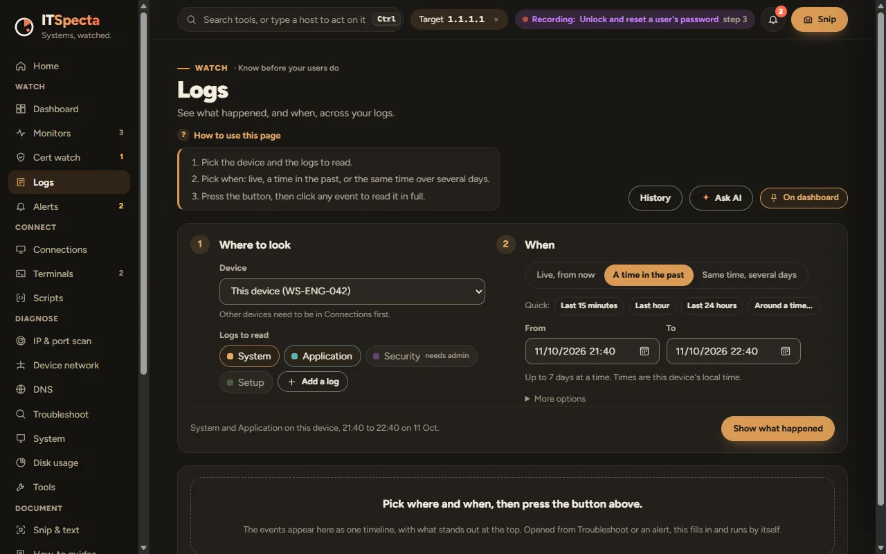Image resolution: width=886 pixels, height=554 pixels.
Task: Click the Snip camera button
Action: point(820,19)
